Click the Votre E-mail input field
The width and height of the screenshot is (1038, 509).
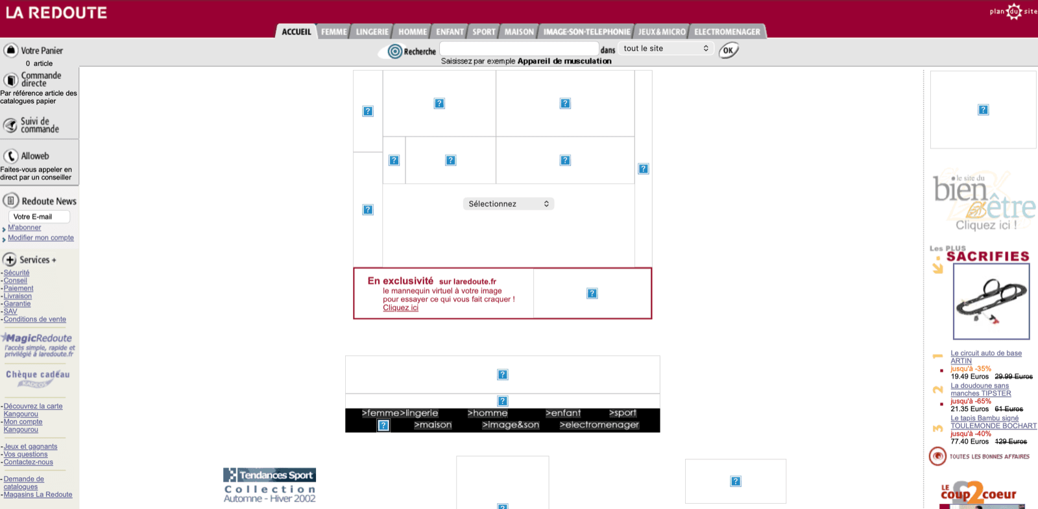click(x=39, y=217)
